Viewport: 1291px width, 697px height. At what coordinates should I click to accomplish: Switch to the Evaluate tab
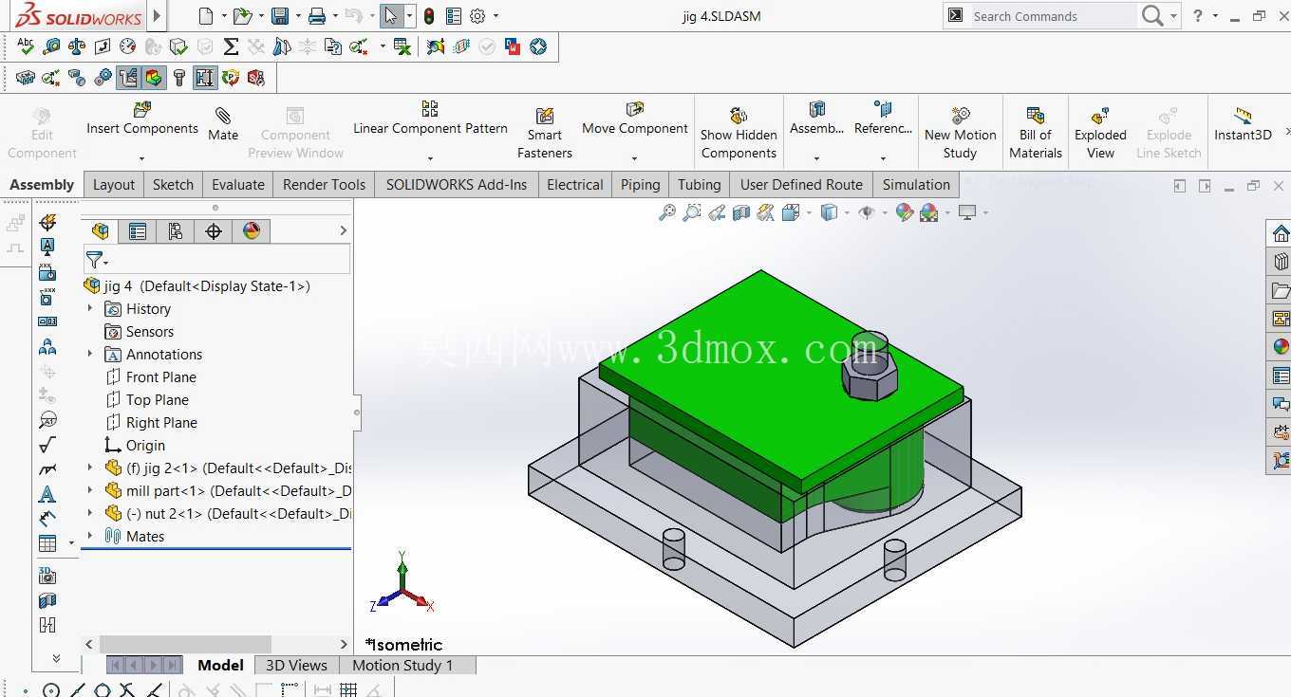coord(238,185)
